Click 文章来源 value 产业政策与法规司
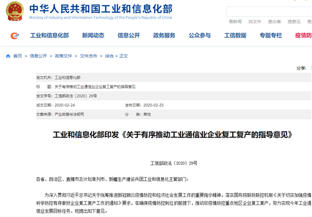The width and height of the screenshot is (312, 217). (x=69, y=114)
